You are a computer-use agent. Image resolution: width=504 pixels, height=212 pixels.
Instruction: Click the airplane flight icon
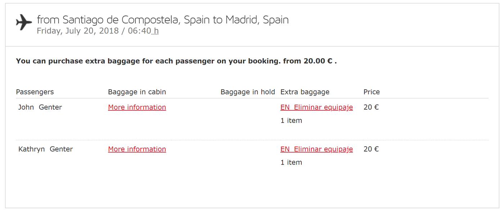tap(23, 22)
